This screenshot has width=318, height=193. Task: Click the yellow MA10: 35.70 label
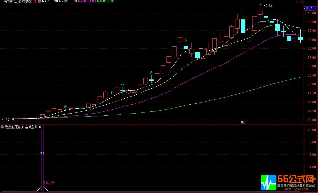pos(68,2)
